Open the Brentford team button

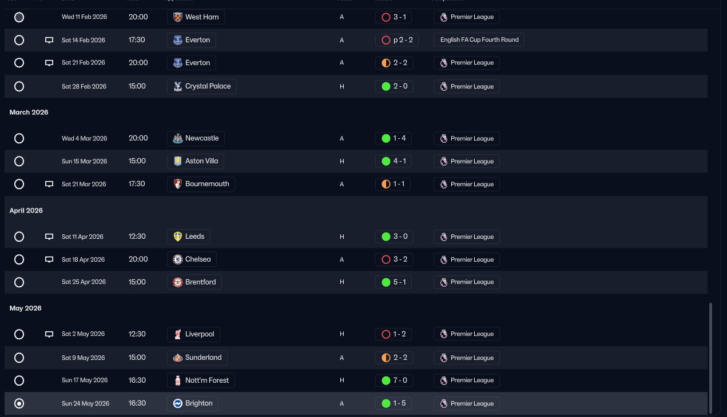(194, 282)
